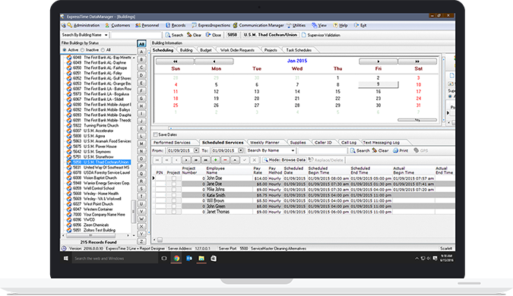Viewport: 513px width, 296px height.
Task: Select building 6056 Zeon Chemicals
Action: (x=90, y=225)
